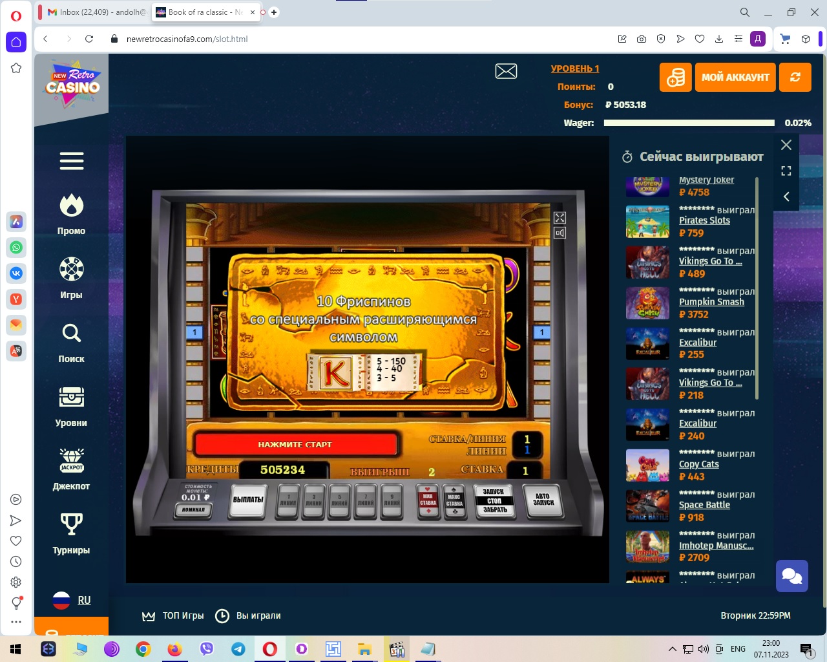Open Excalibur link with ₽255 win
The height and width of the screenshot is (662, 827).
pyautogui.click(x=698, y=343)
